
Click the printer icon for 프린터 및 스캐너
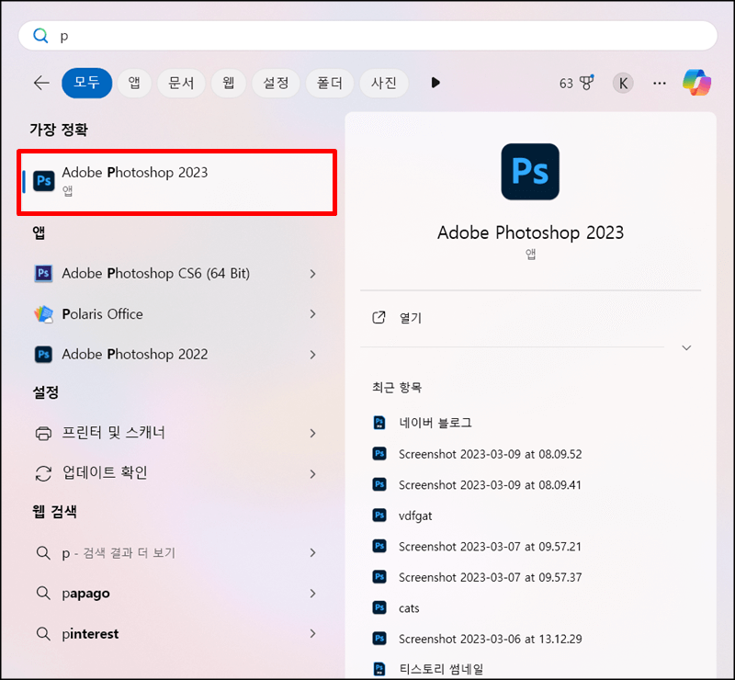(43, 434)
